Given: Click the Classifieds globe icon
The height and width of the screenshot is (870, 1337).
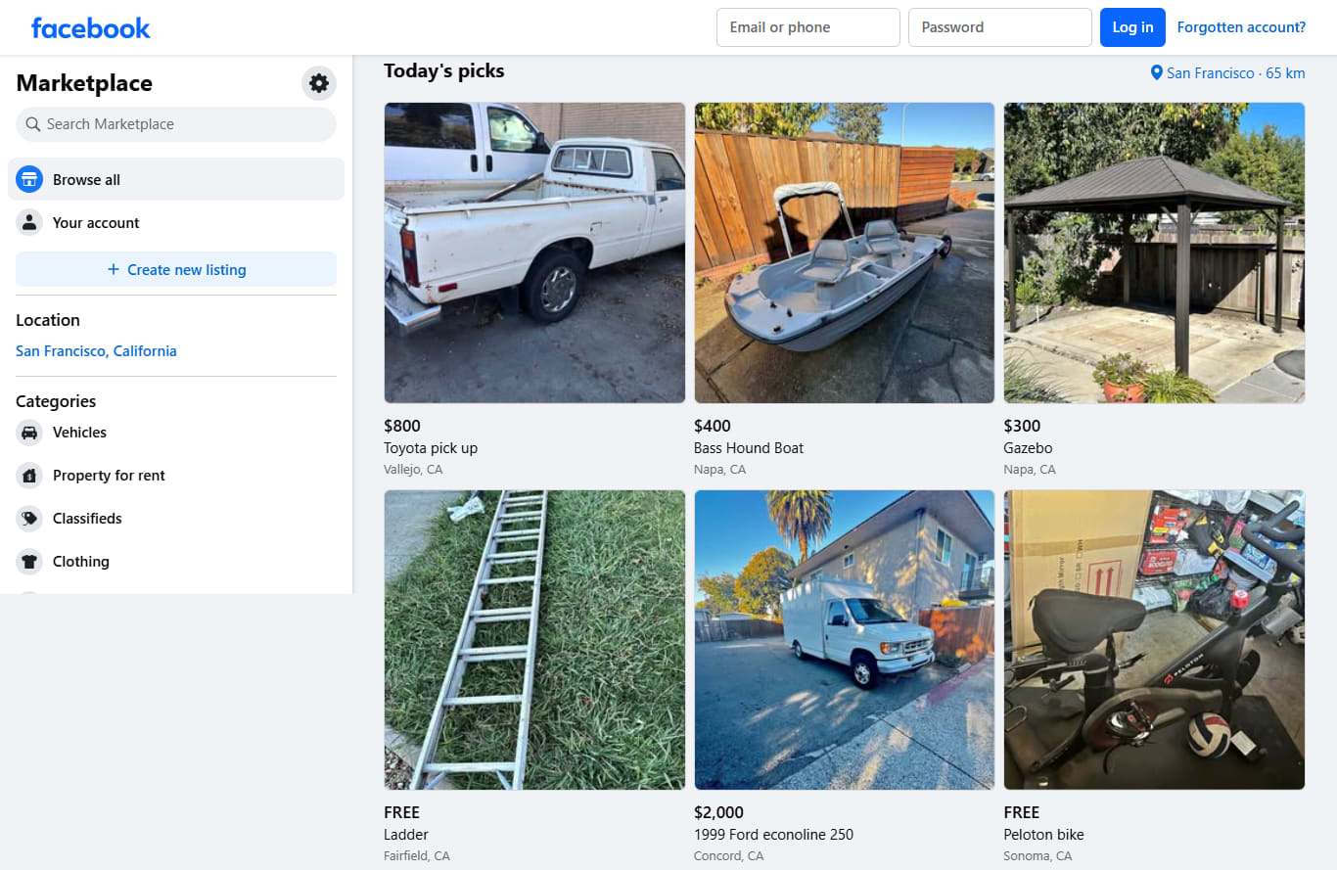Looking at the screenshot, I should (29, 518).
